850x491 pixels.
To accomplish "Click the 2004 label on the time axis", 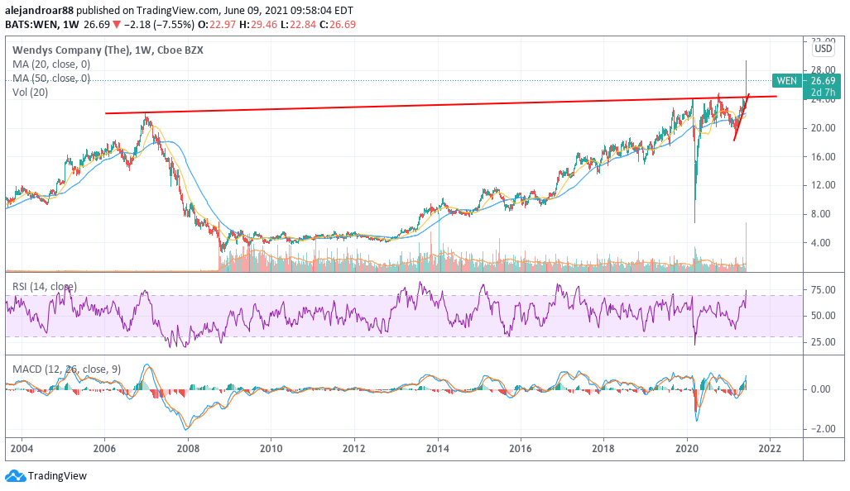I will click(22, 448).
